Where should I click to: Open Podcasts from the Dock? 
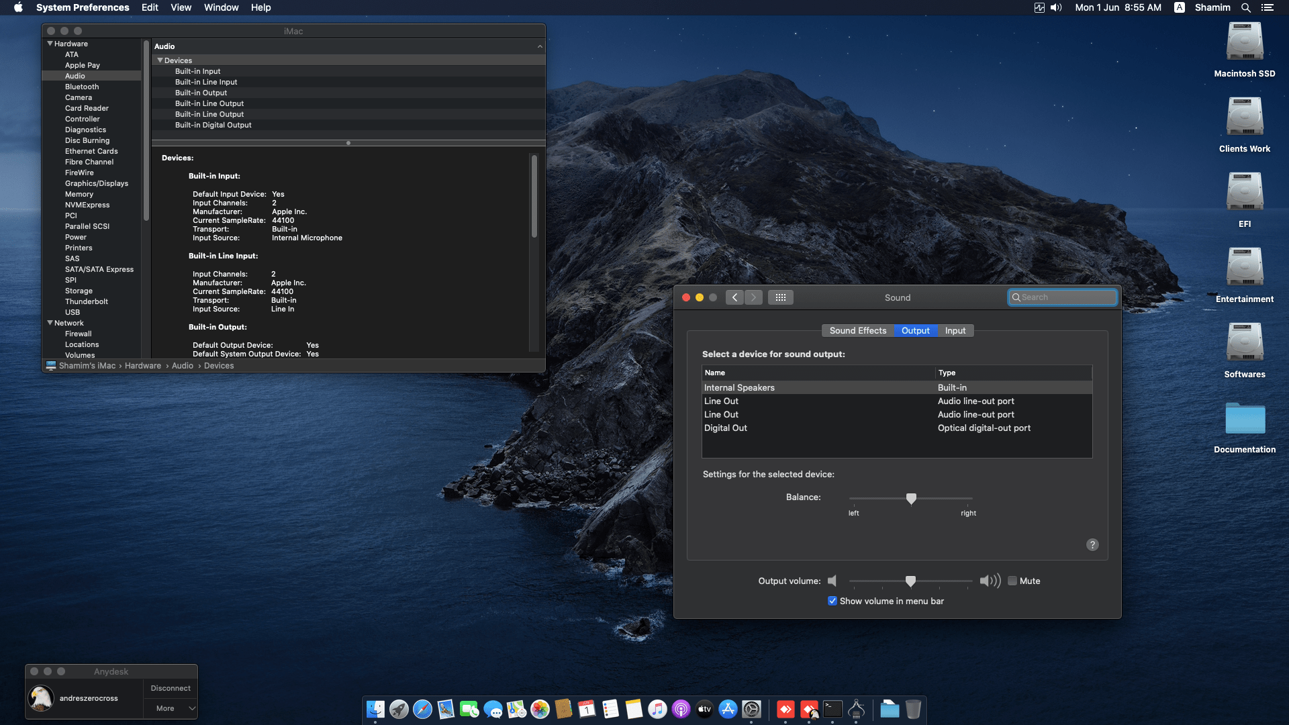[x=681, y=709]
